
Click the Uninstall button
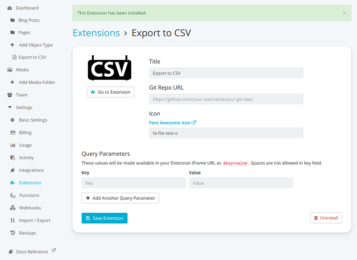click(x=326, y=218)
